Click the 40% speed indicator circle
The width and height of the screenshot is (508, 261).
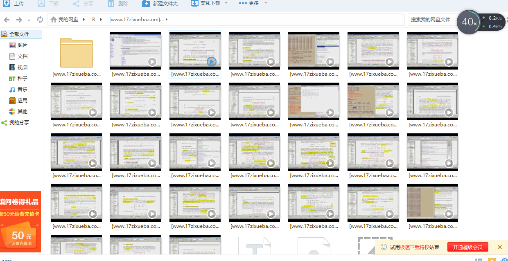(468, 22)
